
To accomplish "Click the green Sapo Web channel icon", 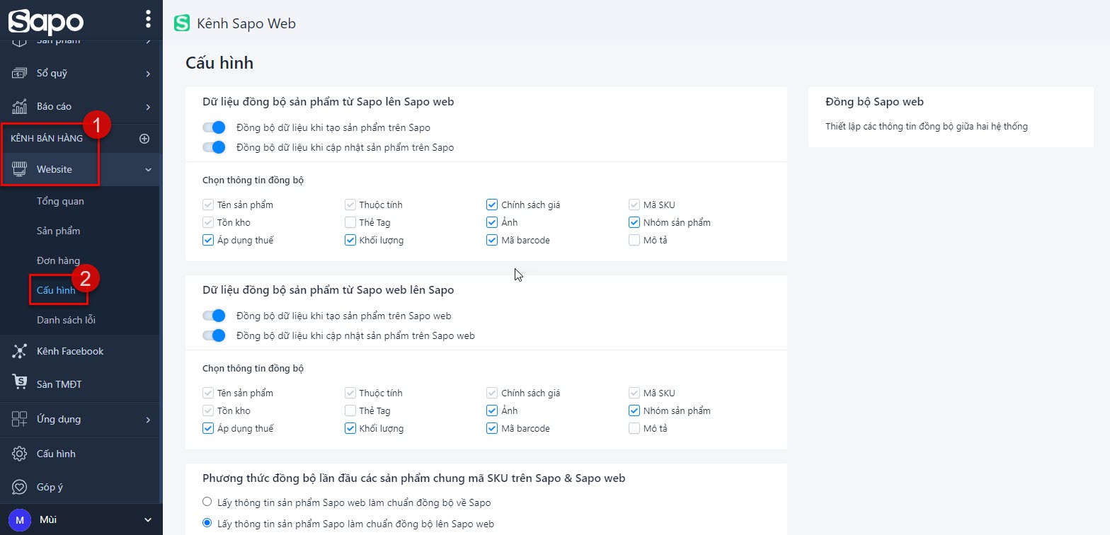I will 182,23.
